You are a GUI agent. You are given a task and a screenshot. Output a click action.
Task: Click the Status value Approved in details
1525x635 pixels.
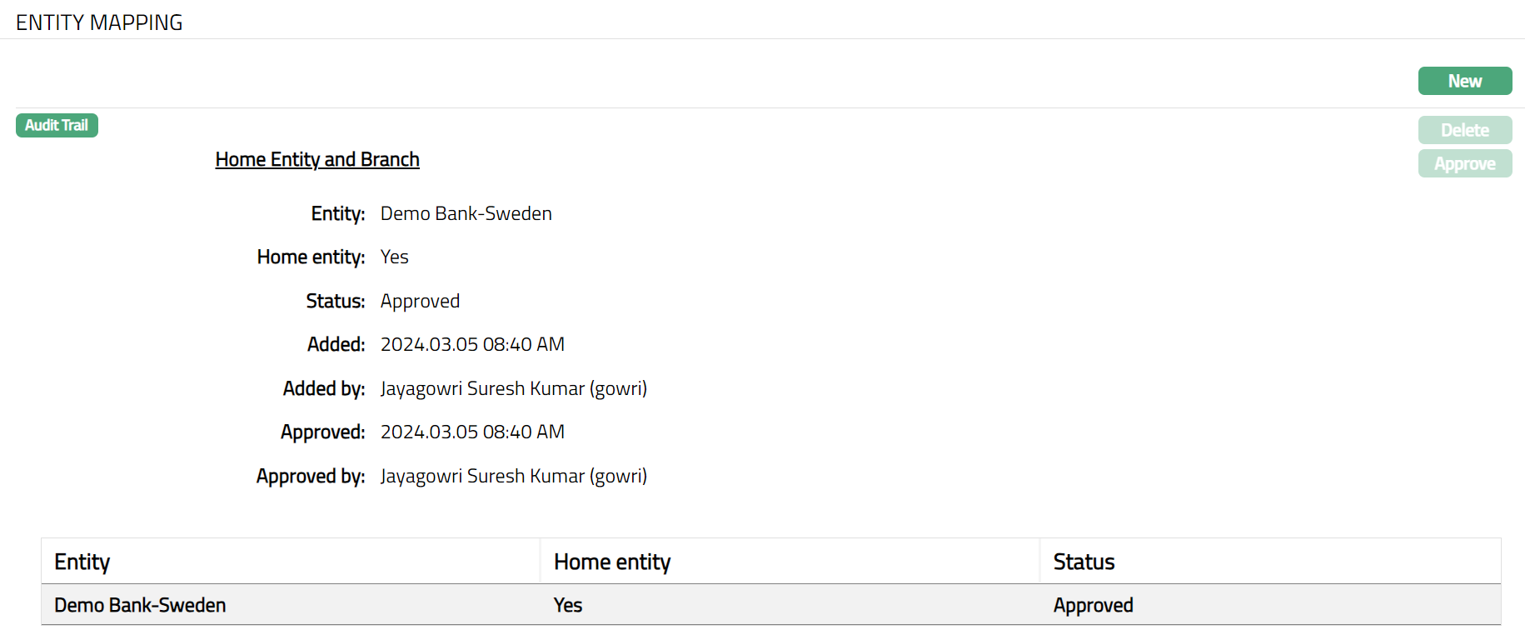click(420, 301)
